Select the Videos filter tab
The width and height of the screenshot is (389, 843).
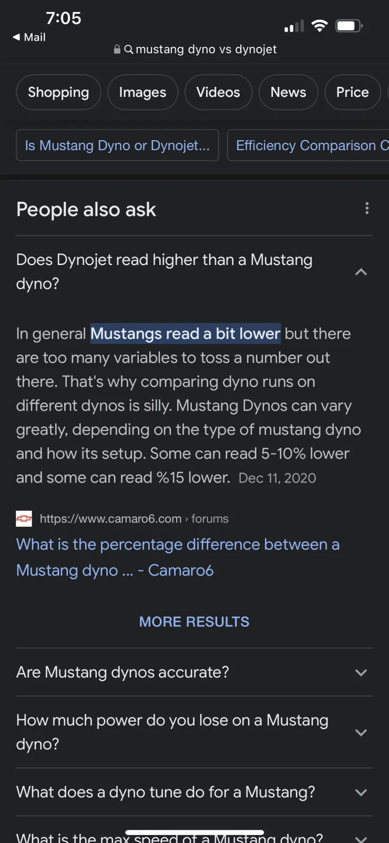pyautogui.click(x=218, y=92)
